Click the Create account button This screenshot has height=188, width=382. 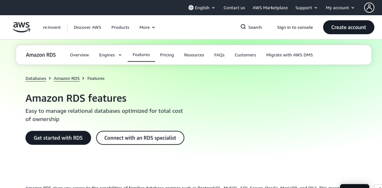coord(348,27)
